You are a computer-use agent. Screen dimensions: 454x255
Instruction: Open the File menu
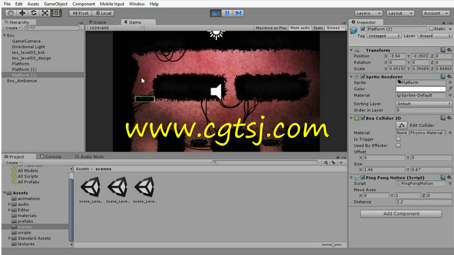point(7,4)
